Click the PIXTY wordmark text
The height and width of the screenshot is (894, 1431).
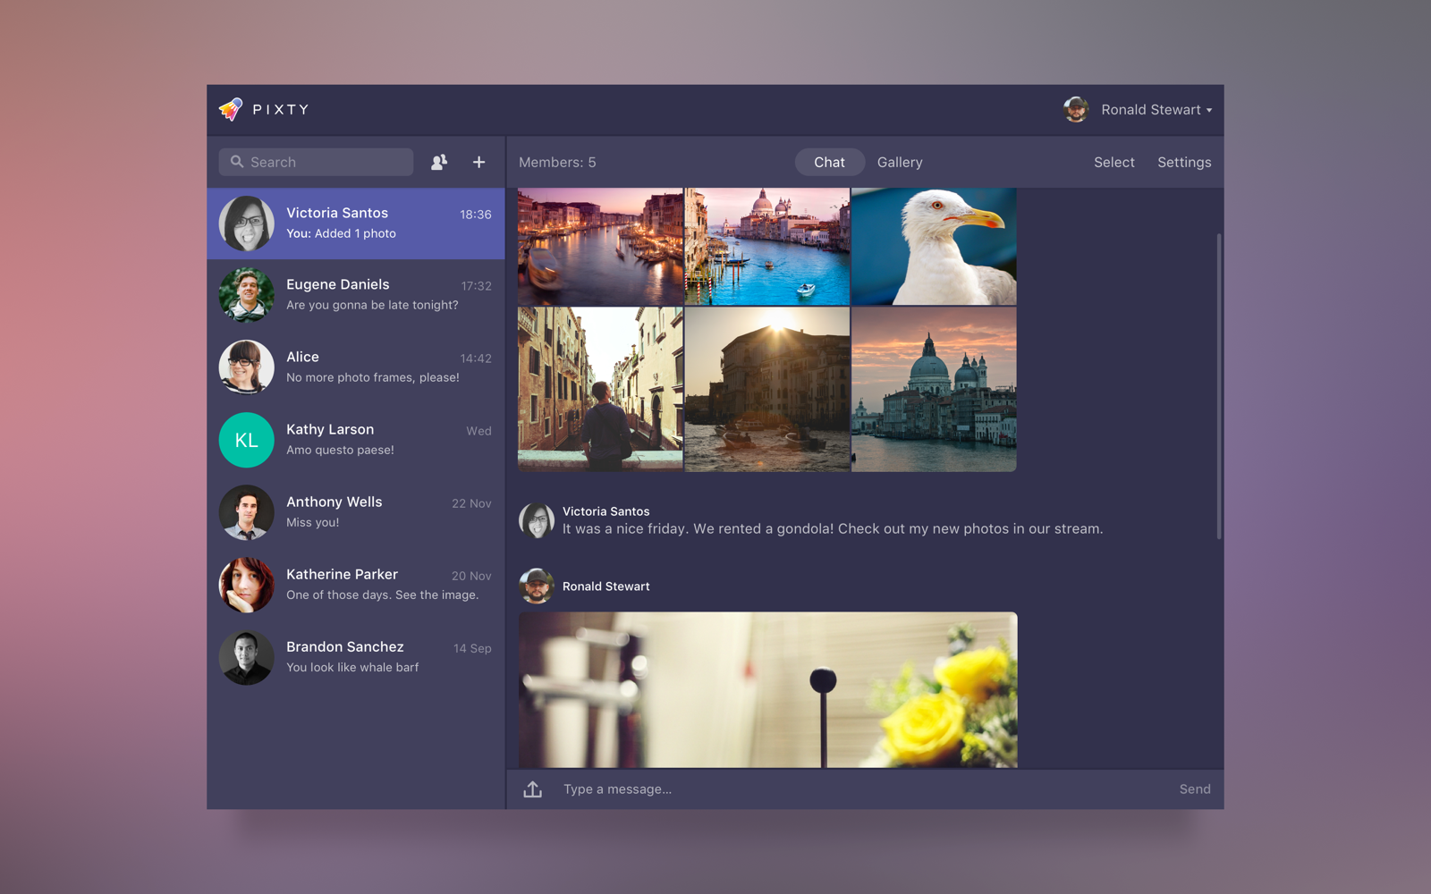281,109
